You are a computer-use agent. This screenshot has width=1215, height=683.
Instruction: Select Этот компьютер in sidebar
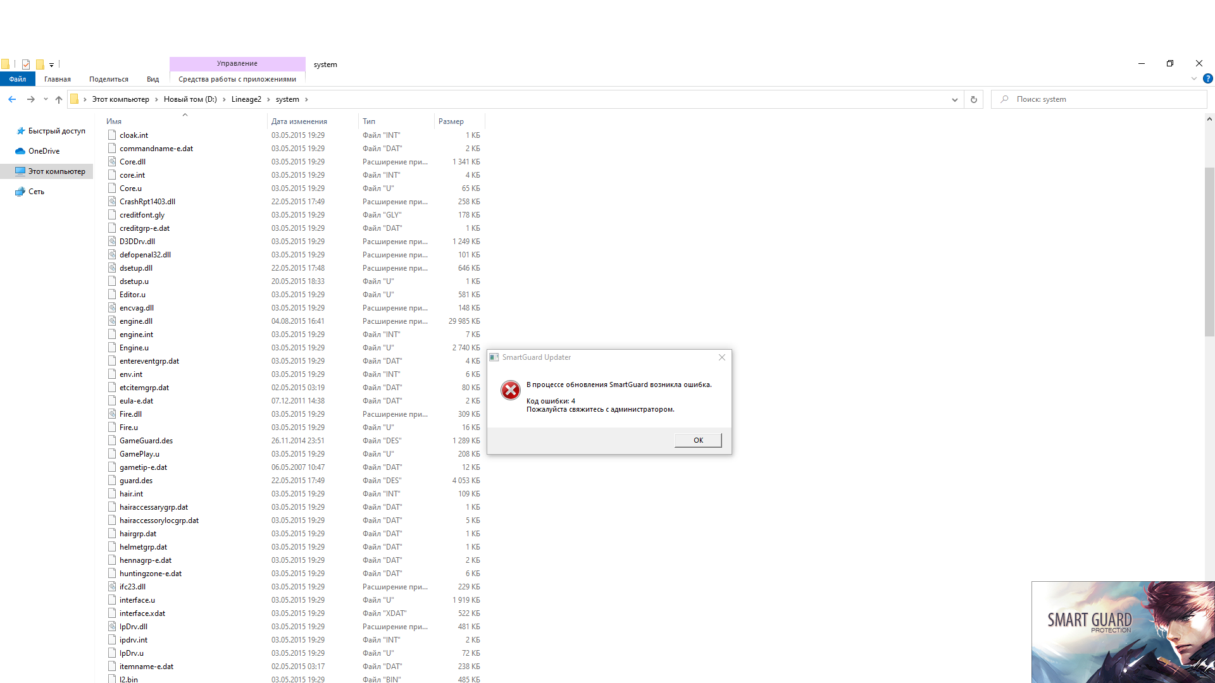point(56,171)
